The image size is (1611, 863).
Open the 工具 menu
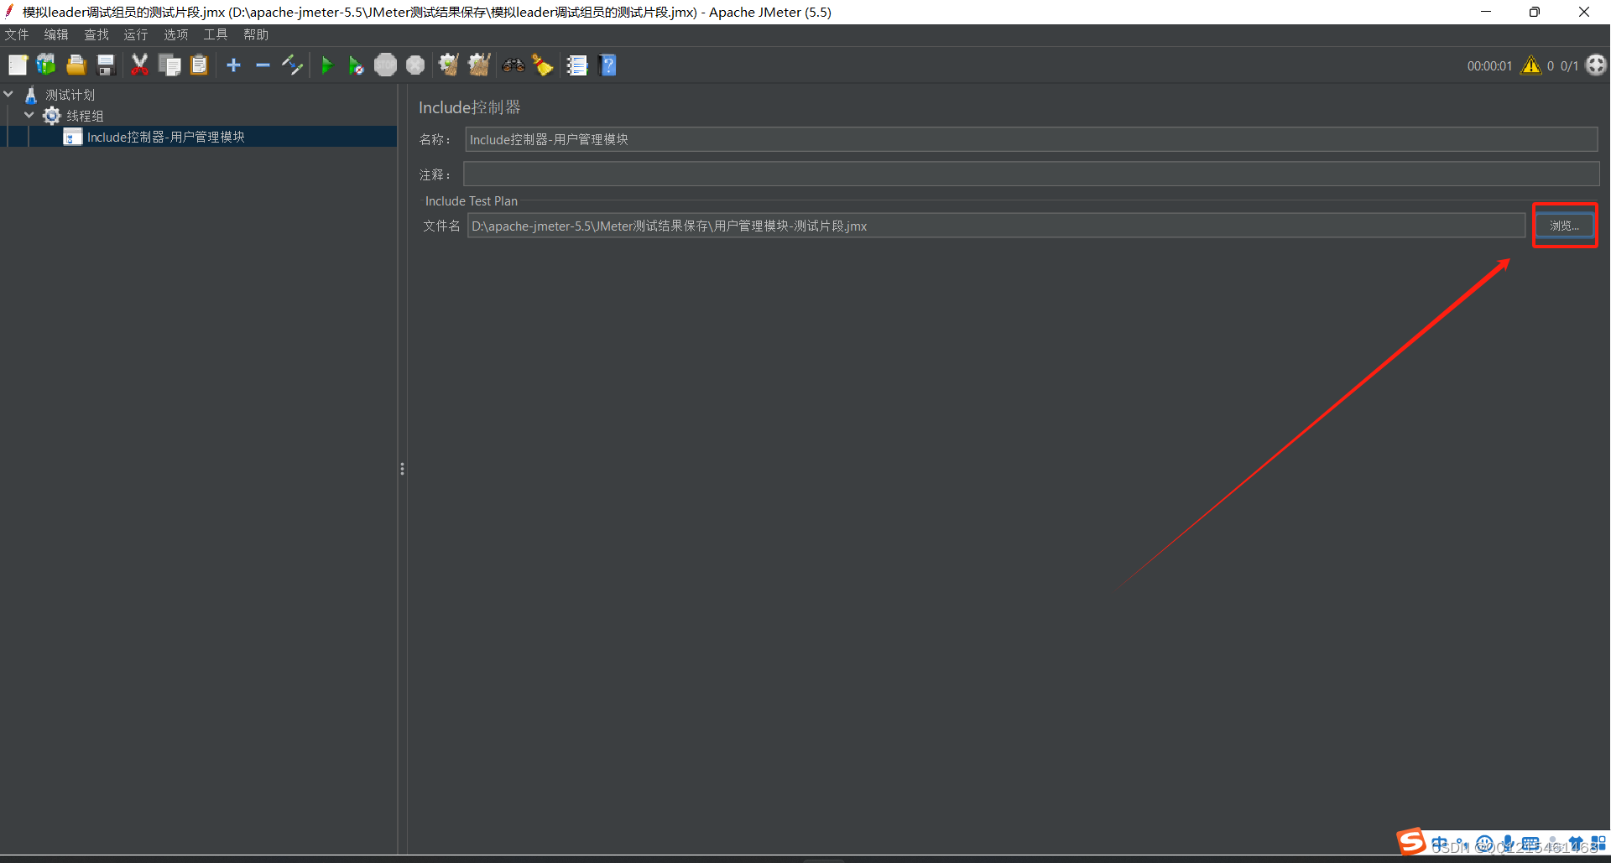[x=216, y=34]
